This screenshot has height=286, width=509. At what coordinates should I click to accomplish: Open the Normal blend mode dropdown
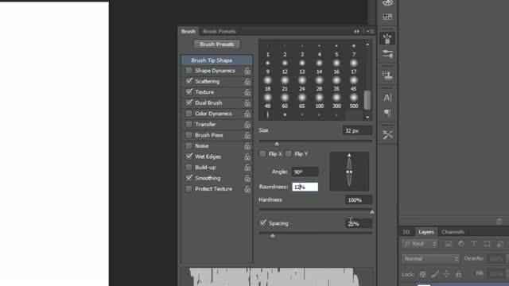tap(431, 258)
